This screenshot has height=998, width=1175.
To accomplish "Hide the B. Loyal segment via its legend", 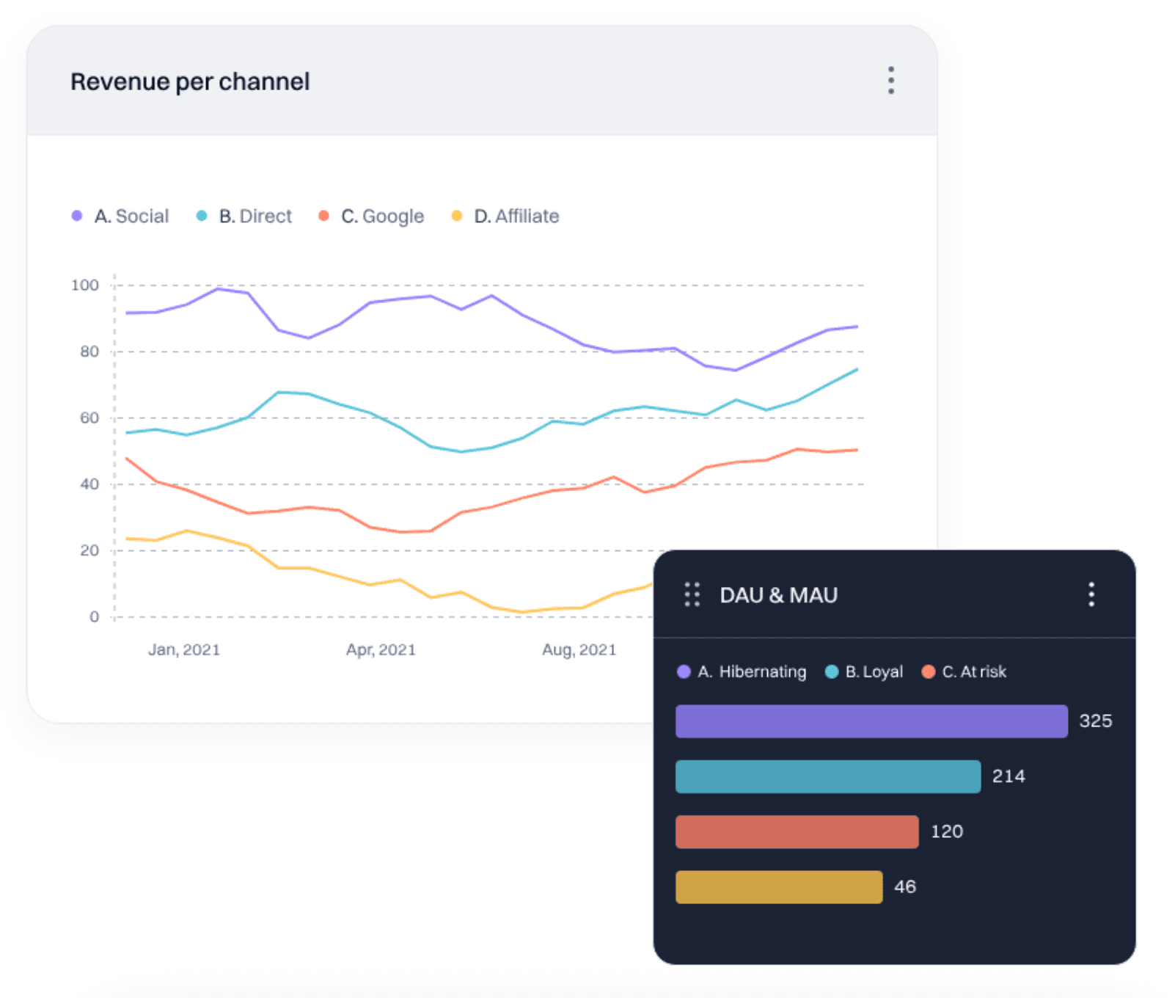I will pyautogui.click(x=873, y=671).
